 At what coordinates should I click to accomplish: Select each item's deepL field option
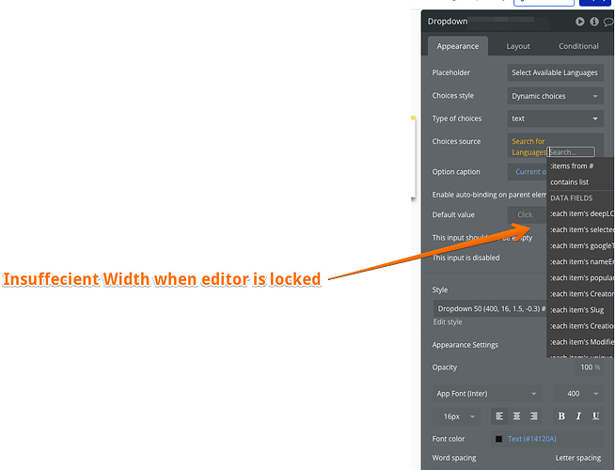click(x=580, y=213)
